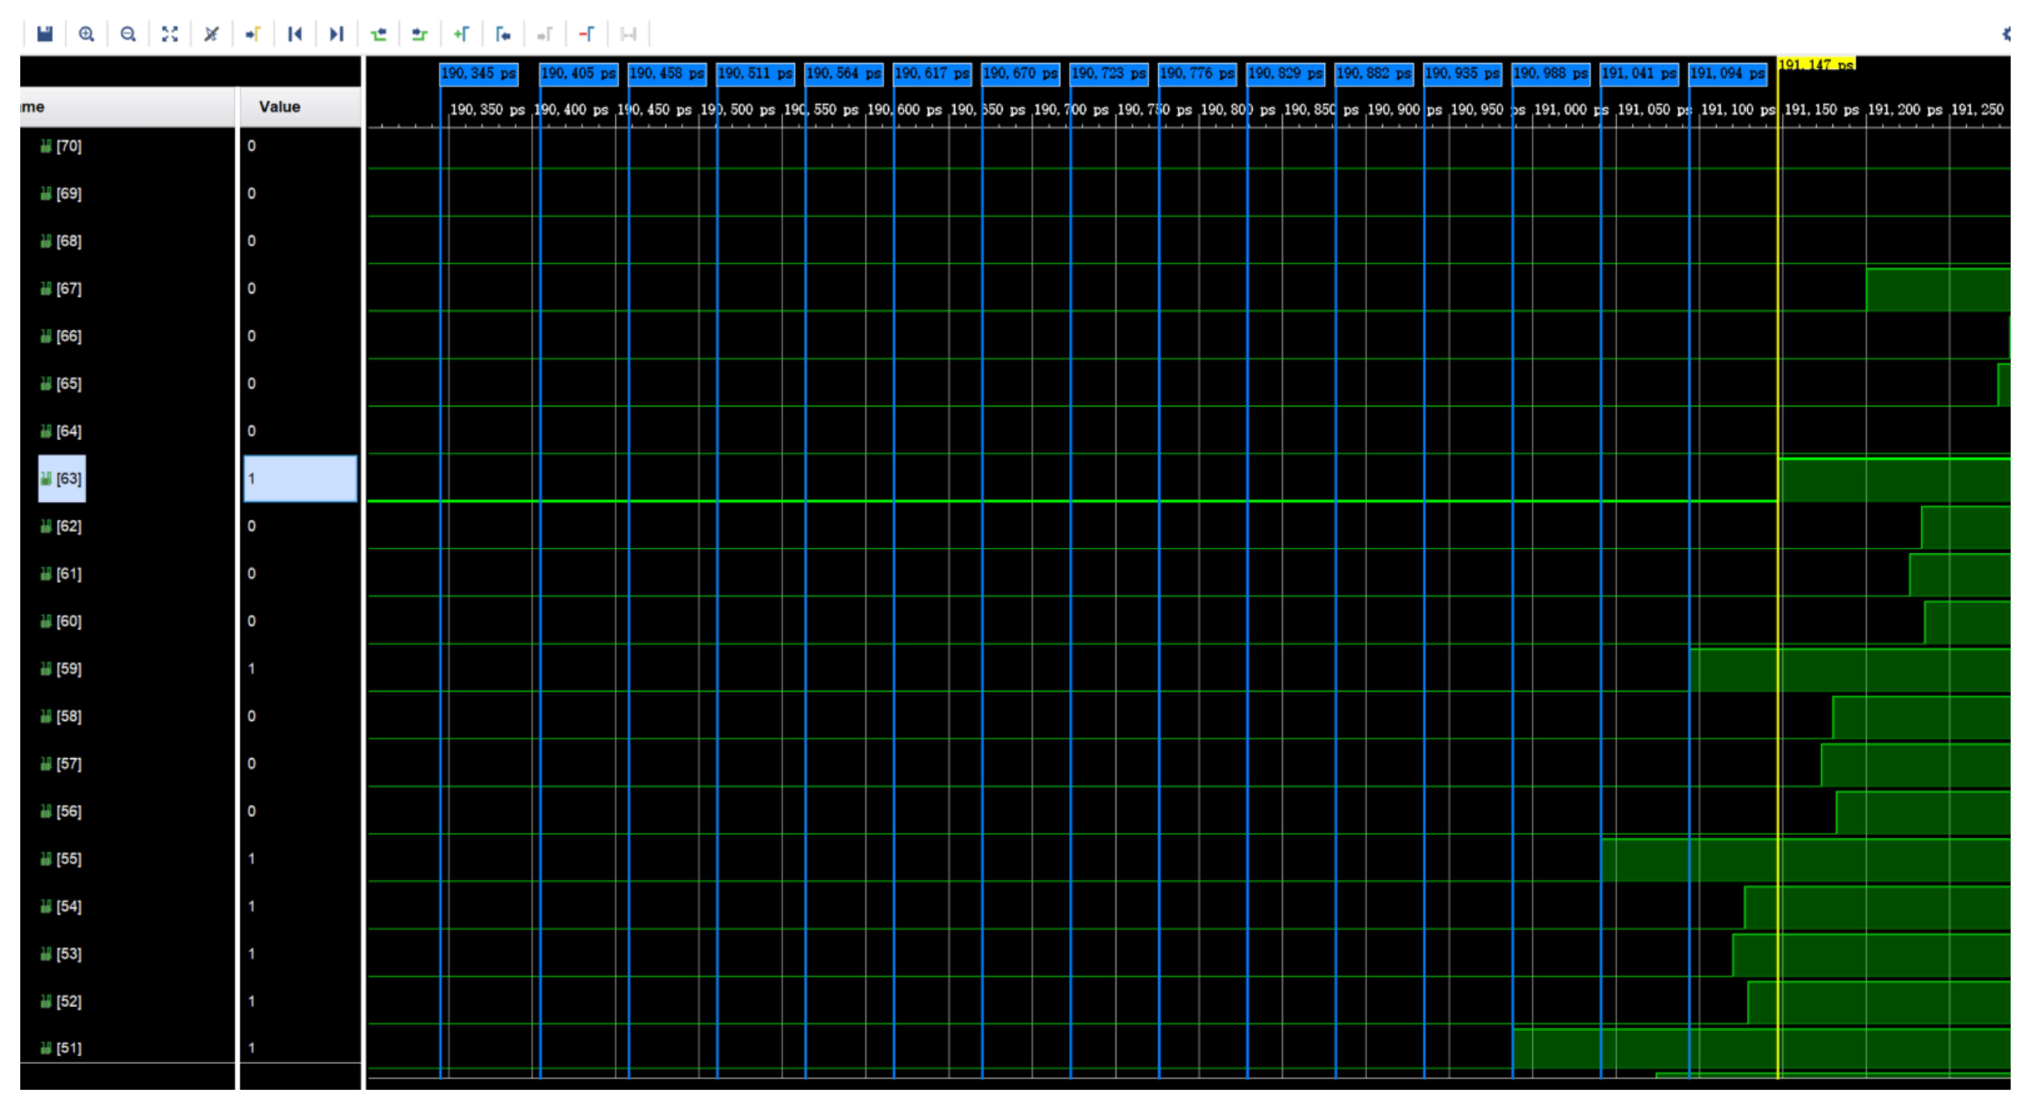2031x1110 pixels.
Task: Click the Previous Transition icon
Action: [378, 34]
